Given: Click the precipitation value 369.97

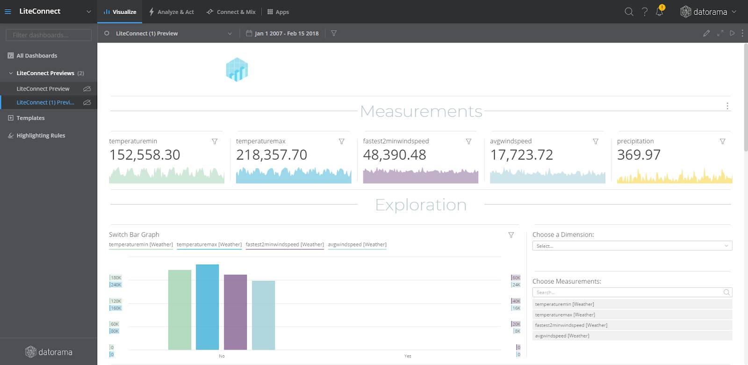Looking at the screenshot, I should click(x=639, y=155).
